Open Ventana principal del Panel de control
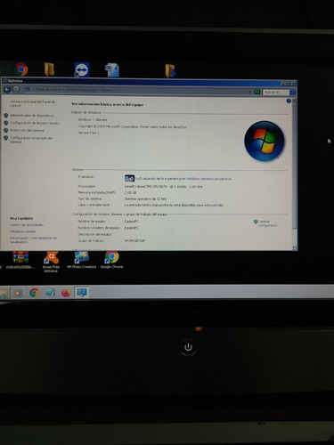Image resolution: width=334 pixels, height=445 pixels. [x=32, y=103]
